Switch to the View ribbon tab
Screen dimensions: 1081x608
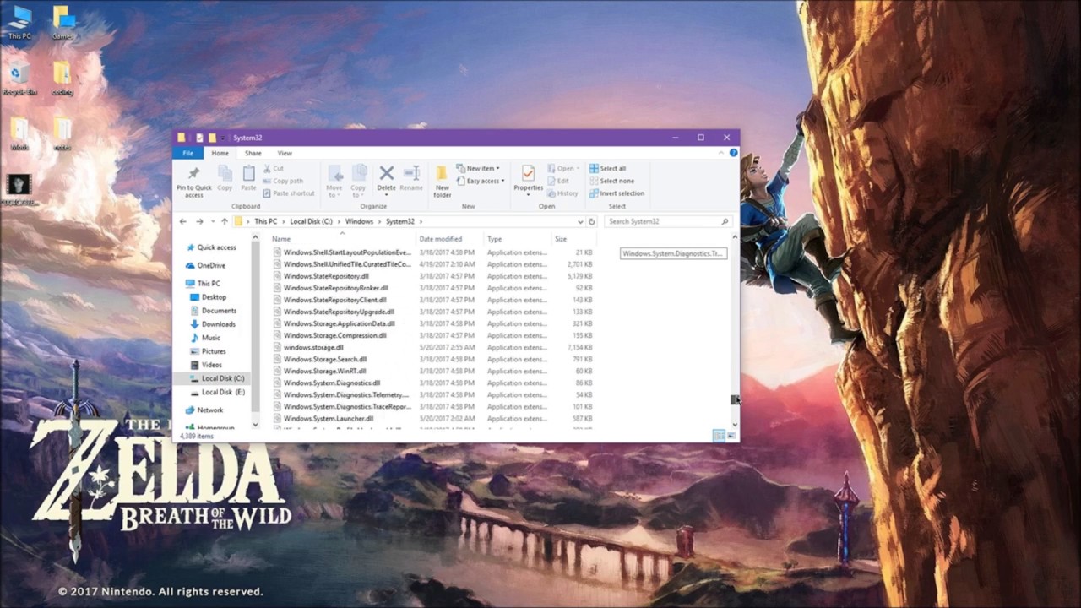coord(285,153)
